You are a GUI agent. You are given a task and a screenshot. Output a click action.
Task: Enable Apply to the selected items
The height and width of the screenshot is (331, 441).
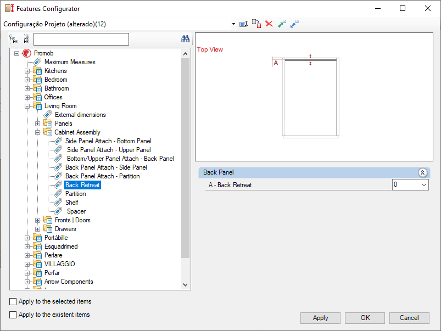click(13, 301)
